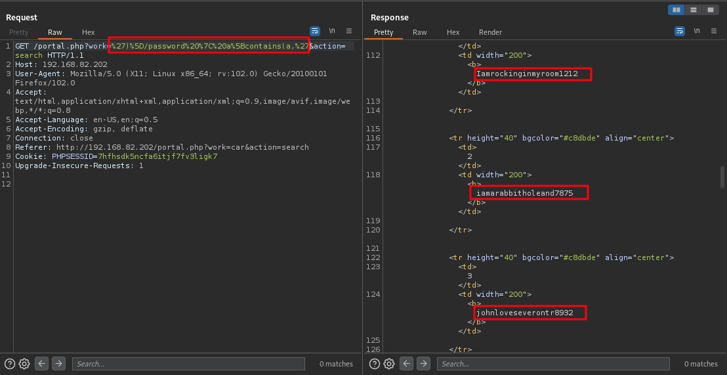
Task: Click the Accept-Encoding: gzip, deflate line
Action: pos(84,129)
